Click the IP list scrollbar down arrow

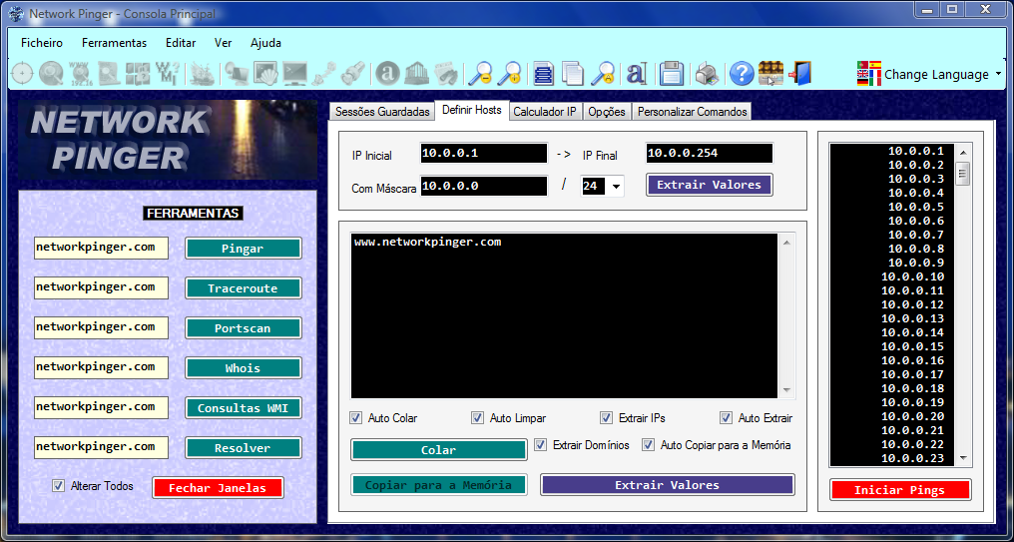963,458
